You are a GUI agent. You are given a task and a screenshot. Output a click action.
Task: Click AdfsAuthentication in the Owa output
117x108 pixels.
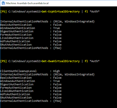click(15, 94)
